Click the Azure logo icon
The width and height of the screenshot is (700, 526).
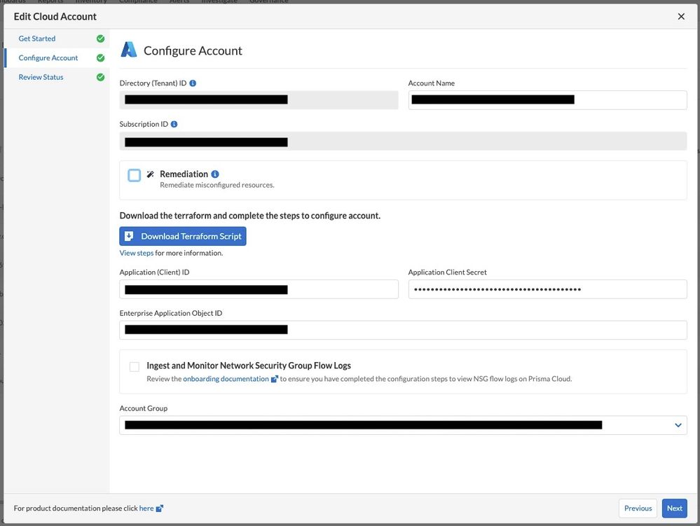[129, 50]
